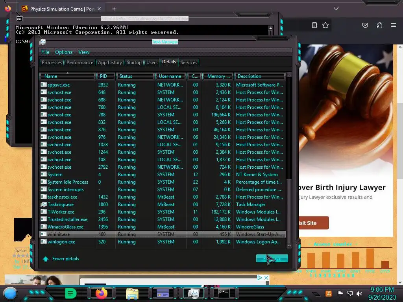Click the Birth Injury Lawyer headline
The width and height of the screenshot is (403, 302).
(342, 188)
